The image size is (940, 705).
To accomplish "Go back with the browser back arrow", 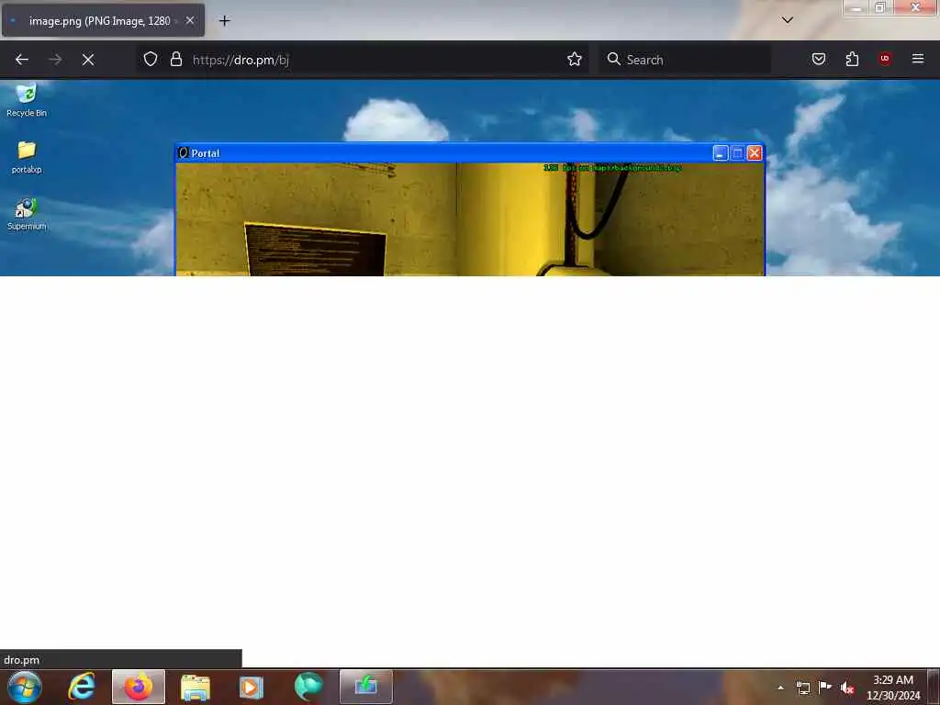I will point(22,60).
